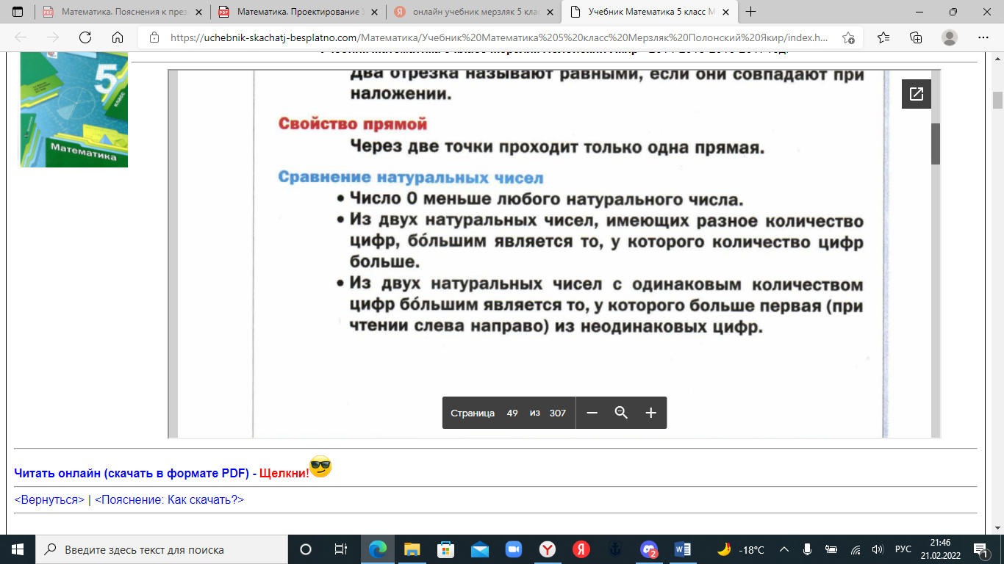This screenshot has height=564, width=1004.
Task: Open Cortana circle icon
Action: 306,549
